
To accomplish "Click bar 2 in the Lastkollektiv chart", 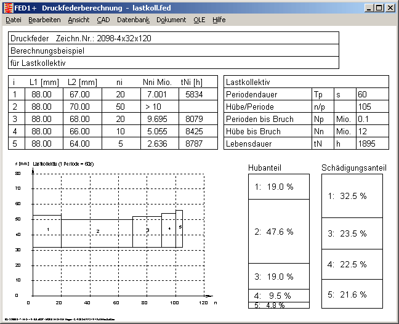I will click(97, 233).
